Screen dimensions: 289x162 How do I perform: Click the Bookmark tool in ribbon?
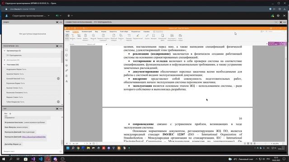(154, 36)
